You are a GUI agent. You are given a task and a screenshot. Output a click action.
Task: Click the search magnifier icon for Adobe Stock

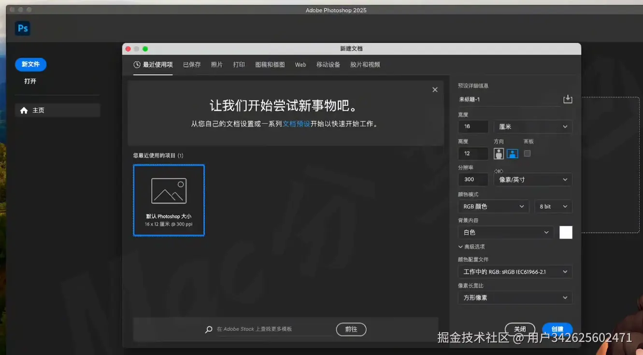point(209,329)
